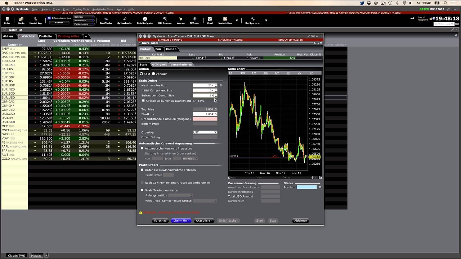Toggle Grösse willkürlich auswählen checkbox
461x259 pixels.
(x=143, y=101)
